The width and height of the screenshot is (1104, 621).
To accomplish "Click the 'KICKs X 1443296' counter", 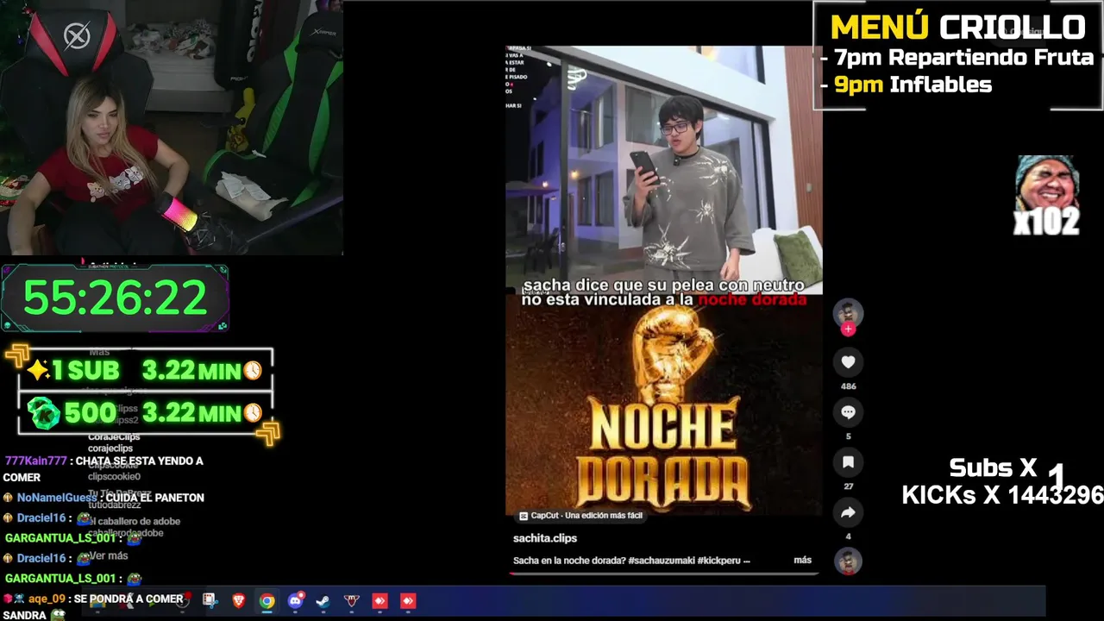I will point(1002,495).
